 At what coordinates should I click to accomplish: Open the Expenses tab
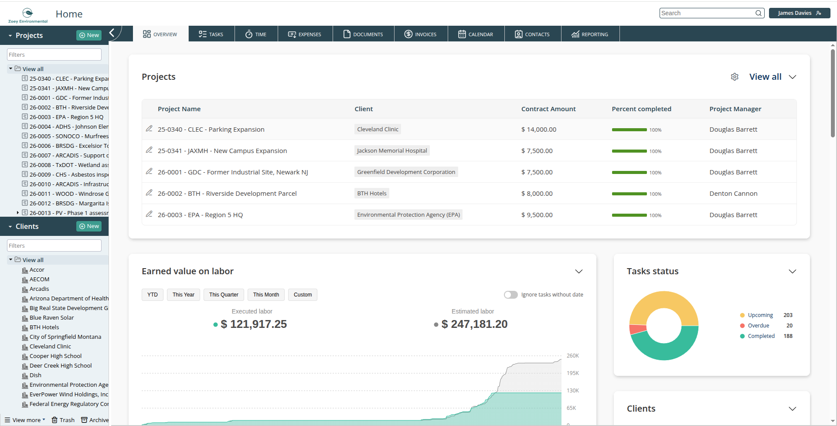point(305,34)
